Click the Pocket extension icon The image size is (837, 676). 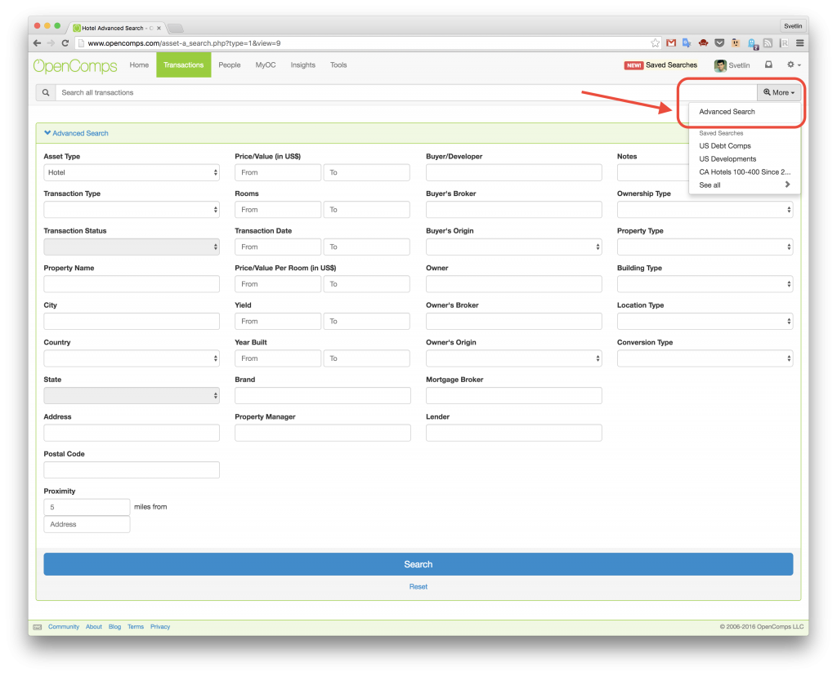pyautogui.click(x=719, y=43)
